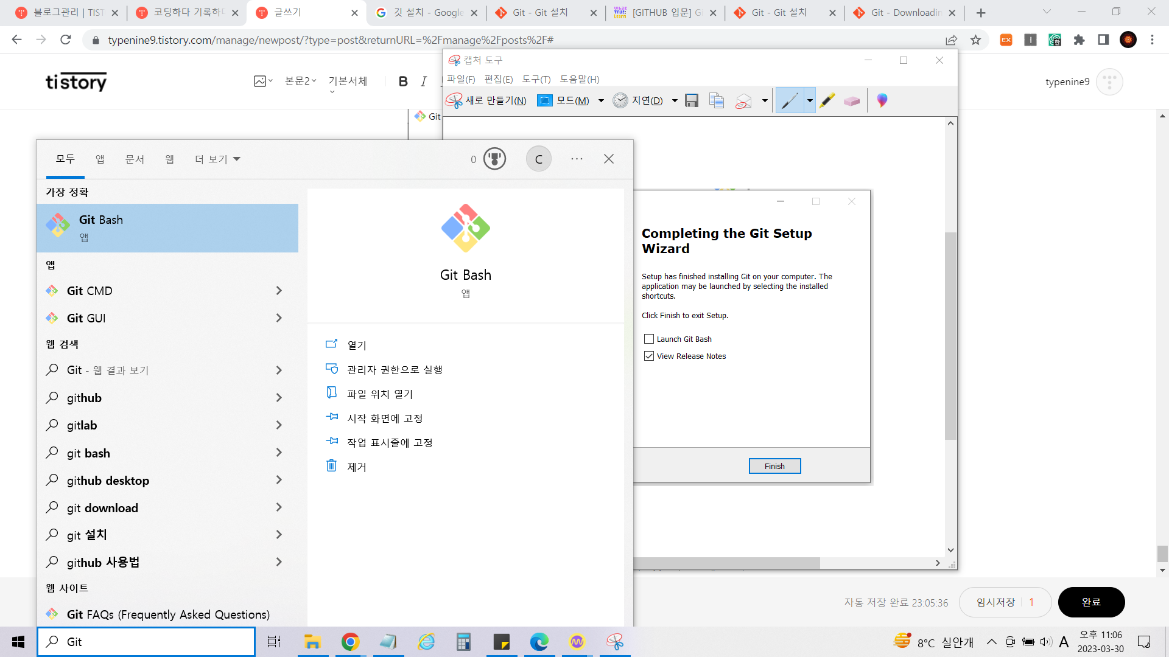Image resolution: width=1169 pixels, height=657 pixels.
Task: Open pen options dropdown arrow
Action: tap(810, 101)
